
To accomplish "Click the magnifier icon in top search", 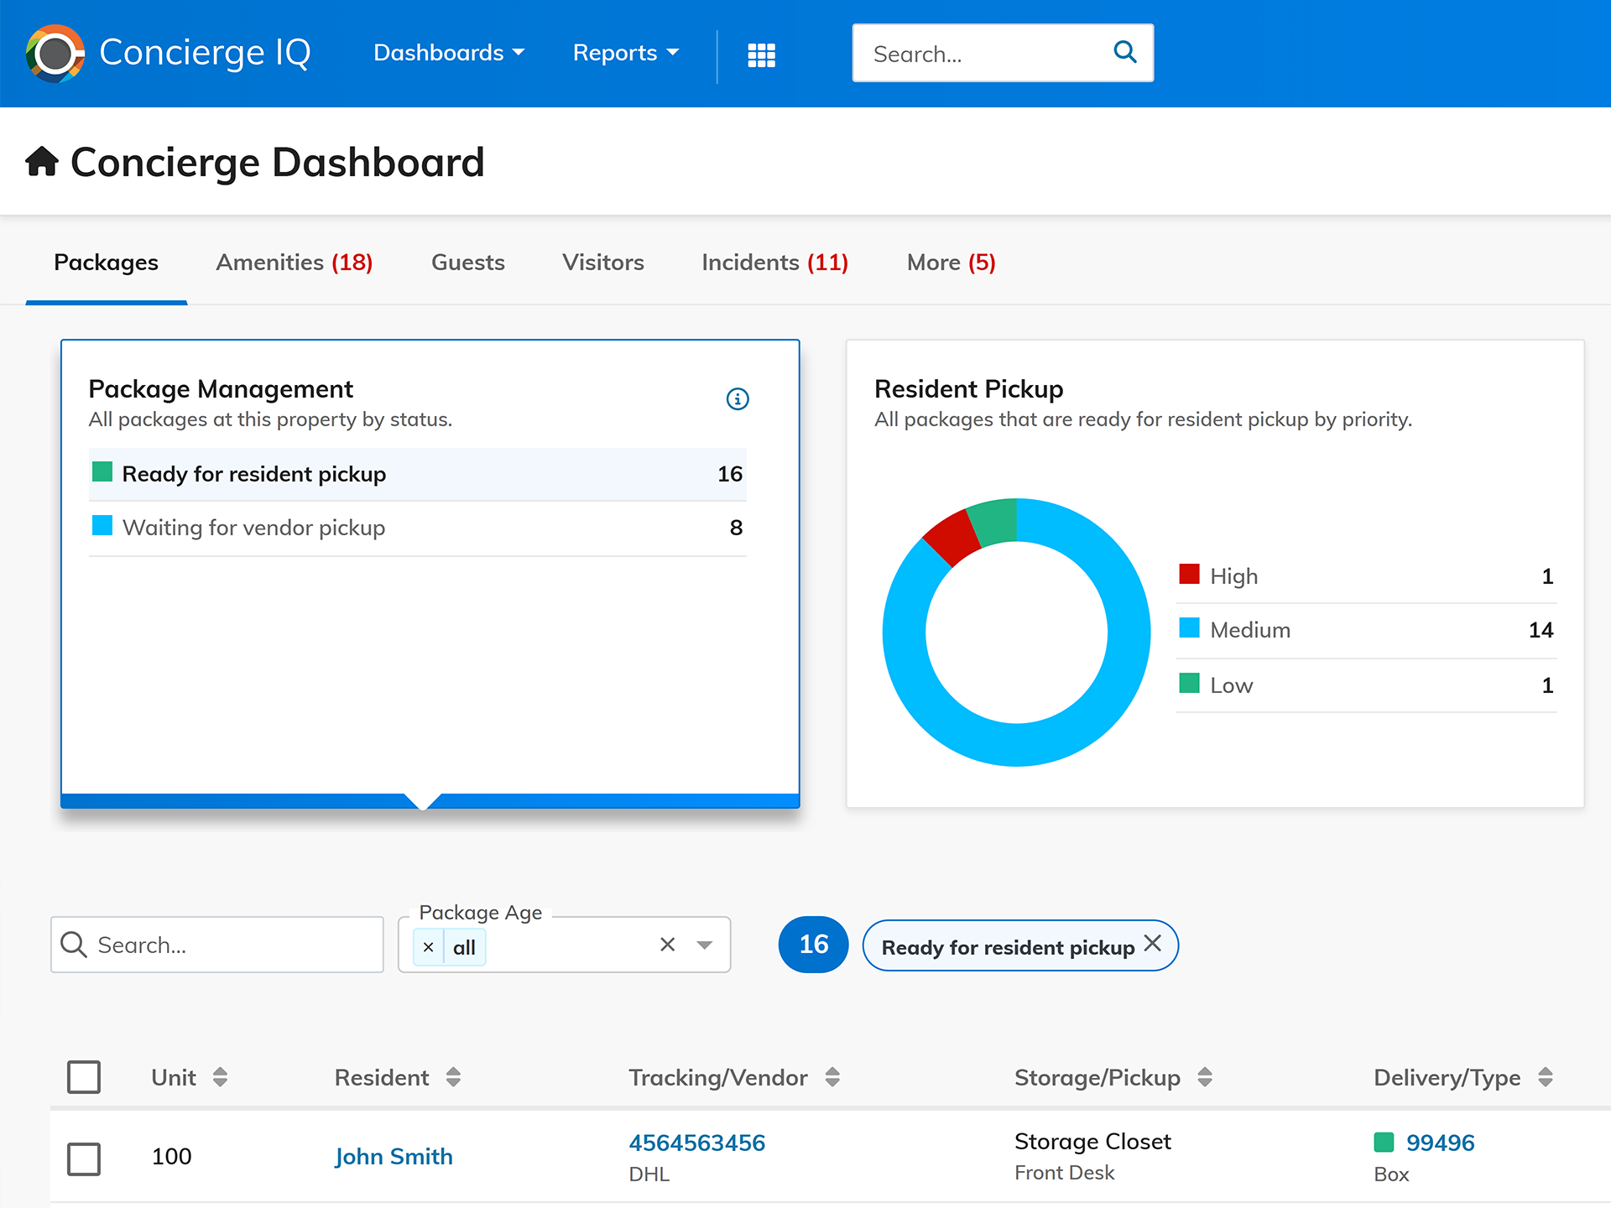I will click(1124, 53).
